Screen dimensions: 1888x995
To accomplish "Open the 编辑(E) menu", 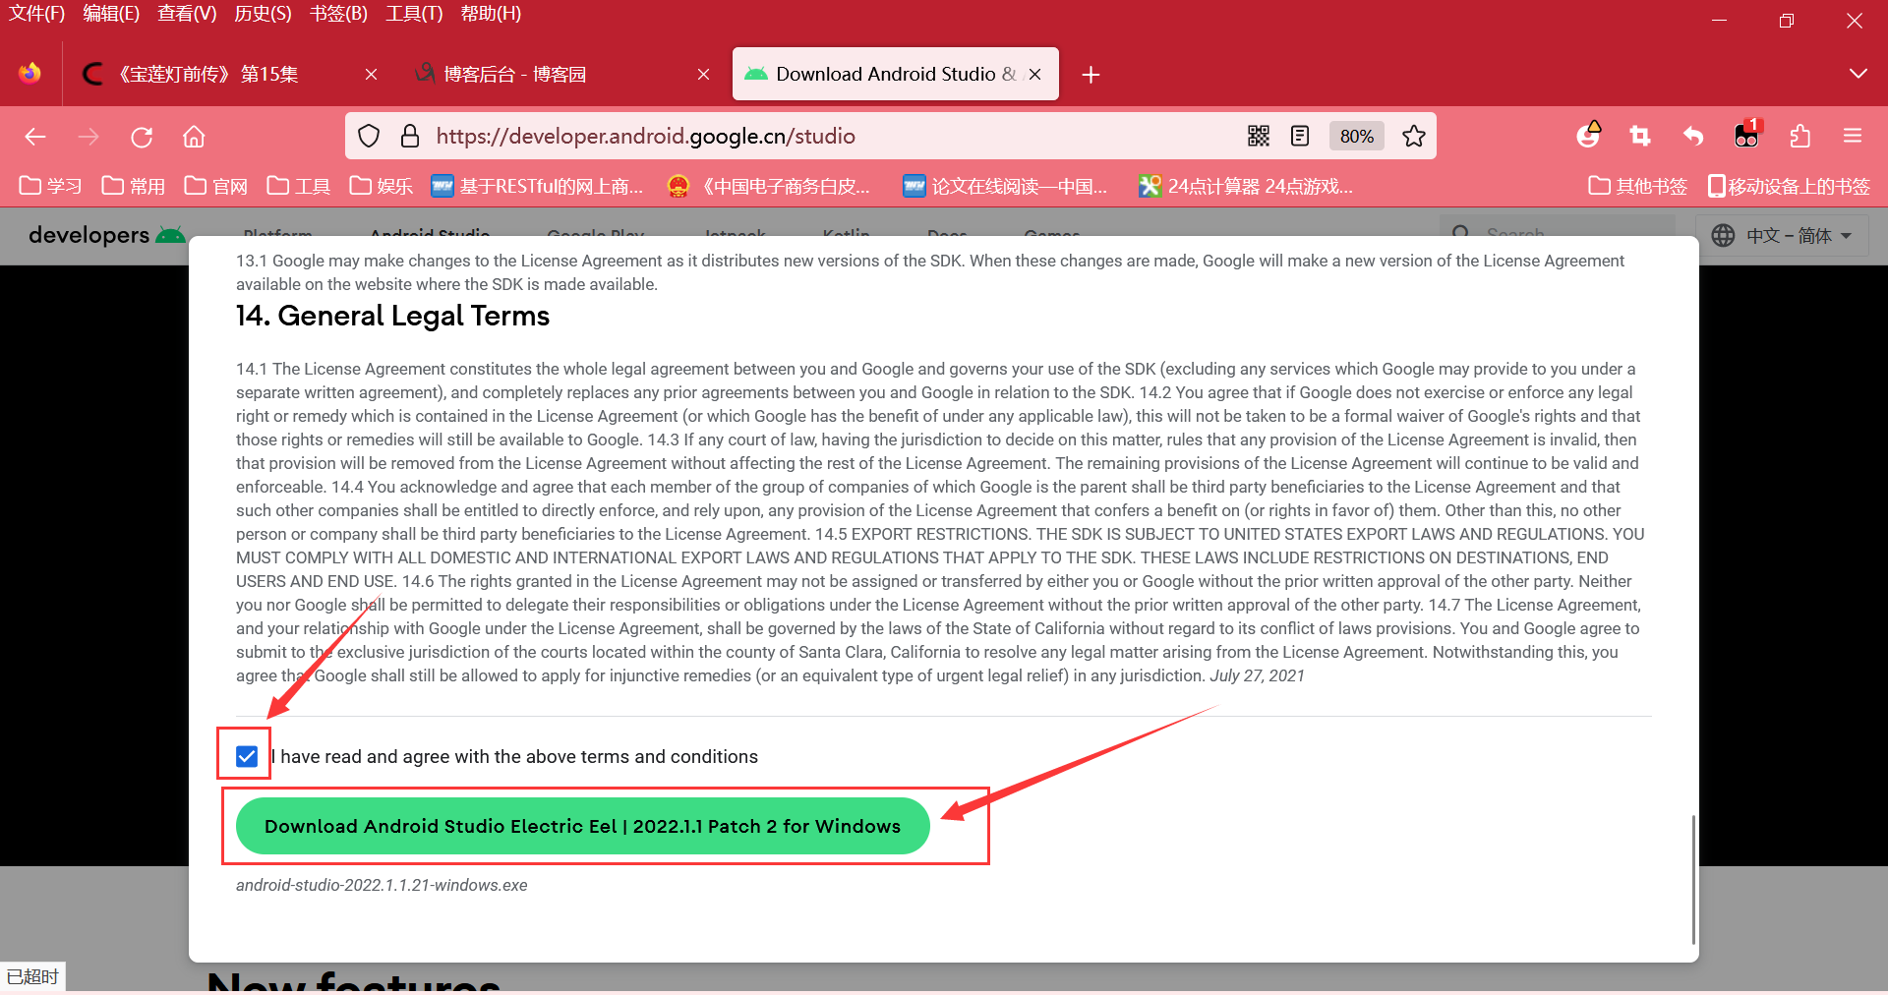I will click(x=111, y=14).
